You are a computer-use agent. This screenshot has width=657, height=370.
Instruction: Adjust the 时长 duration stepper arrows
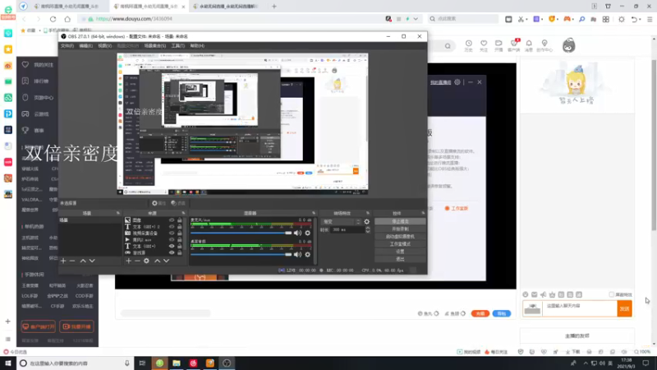tap(367, 230)
